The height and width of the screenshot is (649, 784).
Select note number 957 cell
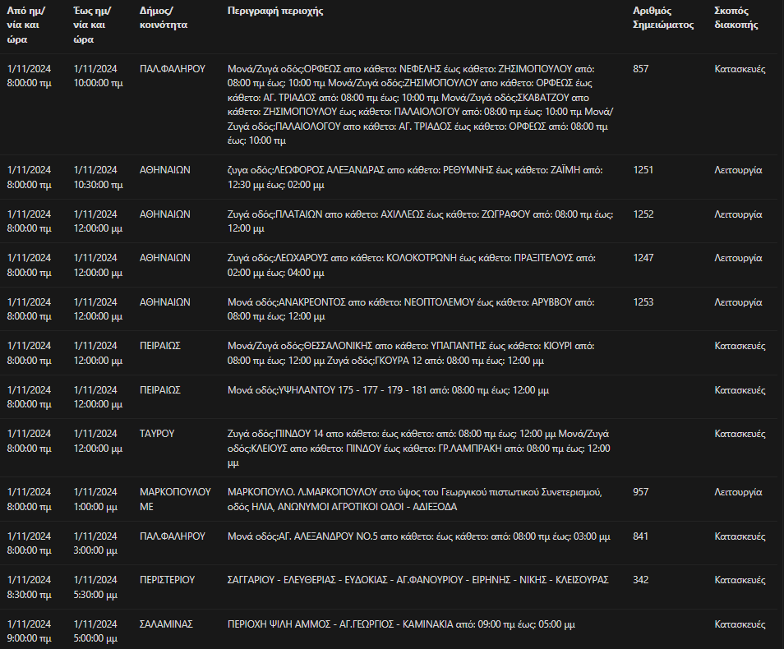pyautogui.click(x=641, y=492)
